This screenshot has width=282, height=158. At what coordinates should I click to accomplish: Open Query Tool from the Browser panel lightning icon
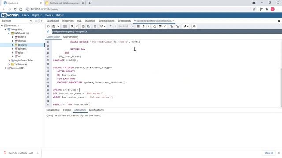point(31,21)
